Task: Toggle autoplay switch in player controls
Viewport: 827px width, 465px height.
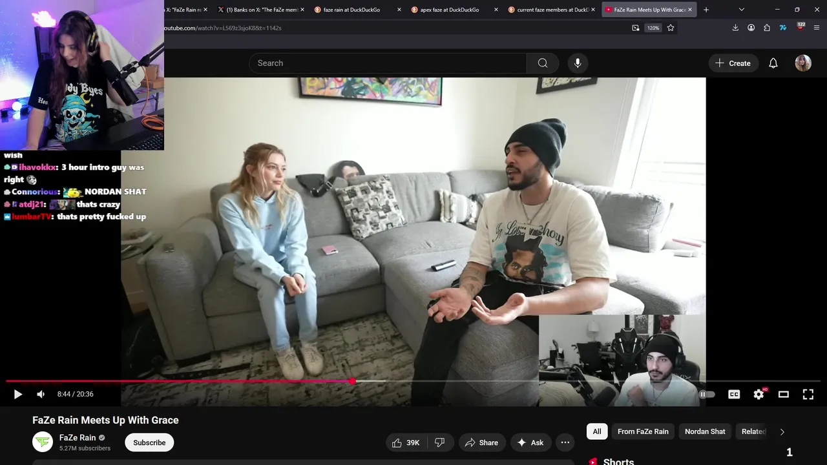Action: point(707,394)
